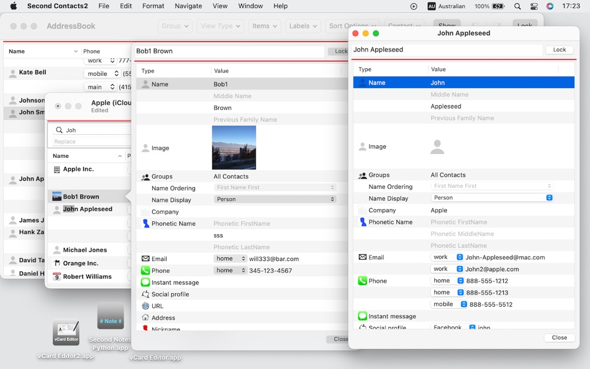Switch Australian input source in menu bar
Screen dimensions: 590x369
pos(447,6)
